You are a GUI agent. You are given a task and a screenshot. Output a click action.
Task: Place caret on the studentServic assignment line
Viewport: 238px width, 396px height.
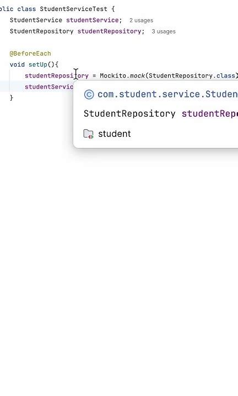pyautogui.click(x=49, y=87)
